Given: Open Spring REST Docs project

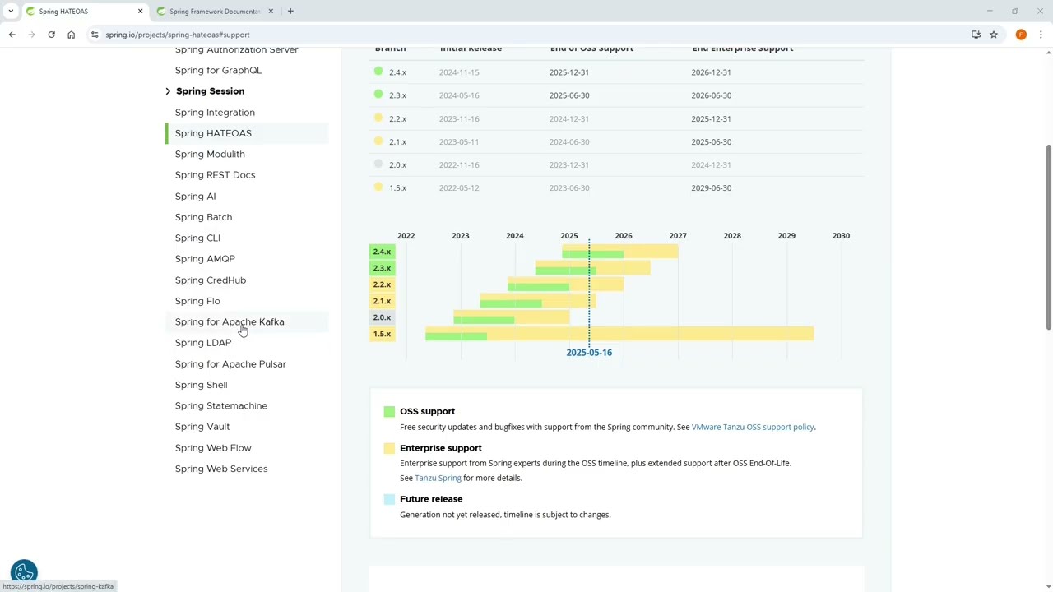Looking at the screenshot, I should [x=215, y=175].
